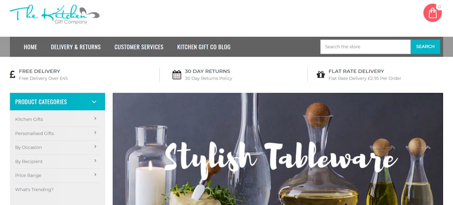Image resolution: width=453 pixels, height=205 pixels.
Task: Open the What's Trending? link
Action: click(x=35, y=189)
